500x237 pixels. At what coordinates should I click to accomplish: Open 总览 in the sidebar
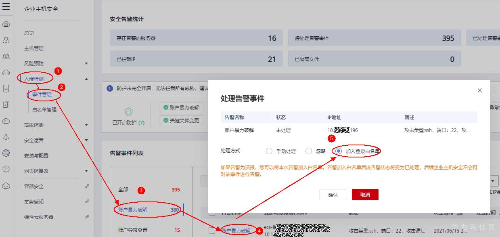click(x=29, y=33)
